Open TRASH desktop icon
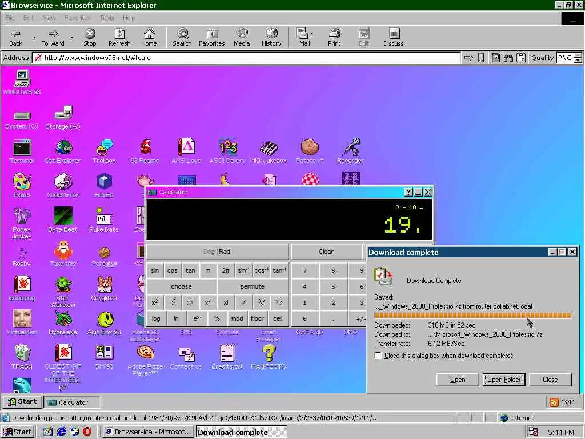585x439 pixels. pyautogui.click(x=22, y=357)
